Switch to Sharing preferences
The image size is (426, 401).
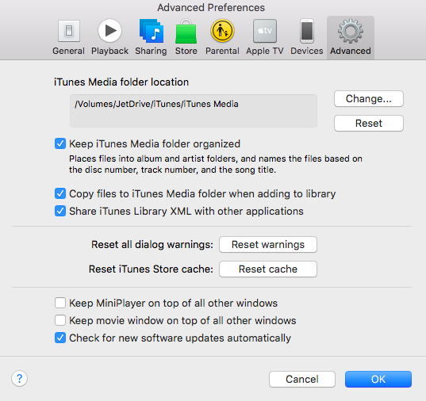(x=151, y=37)
